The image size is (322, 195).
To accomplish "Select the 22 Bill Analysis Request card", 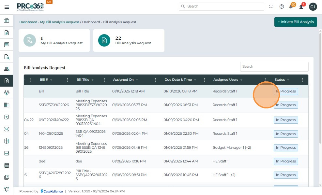I will click(x=129, y=41).
